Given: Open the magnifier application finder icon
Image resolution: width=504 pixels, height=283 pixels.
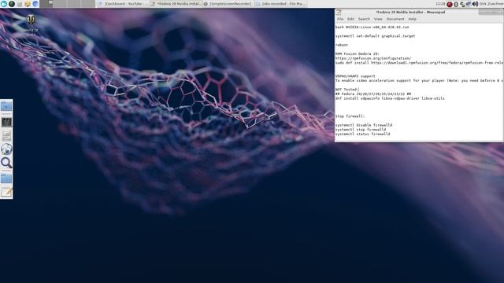Looking at the screenshot, I should pyautogui.click(x=6, y=163).
